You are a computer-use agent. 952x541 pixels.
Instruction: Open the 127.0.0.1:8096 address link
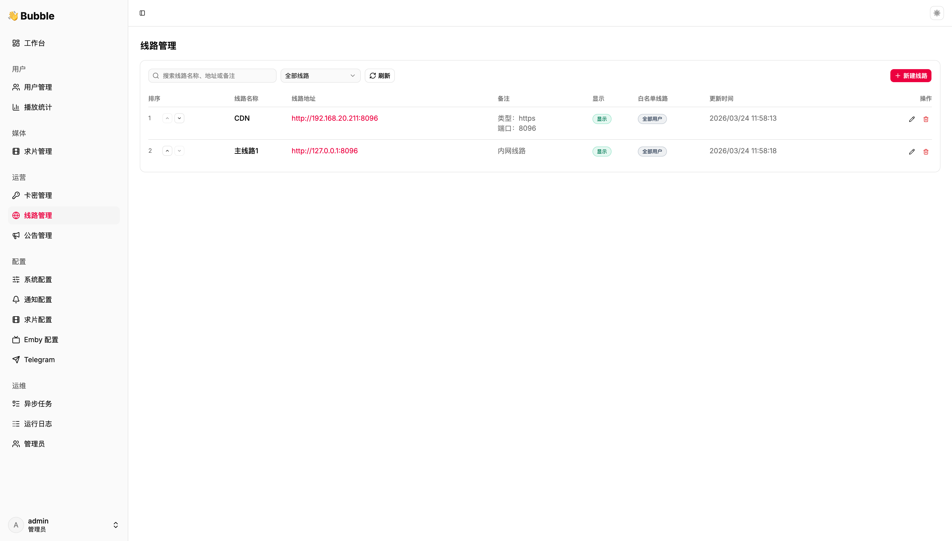click(x=324, y=151)
